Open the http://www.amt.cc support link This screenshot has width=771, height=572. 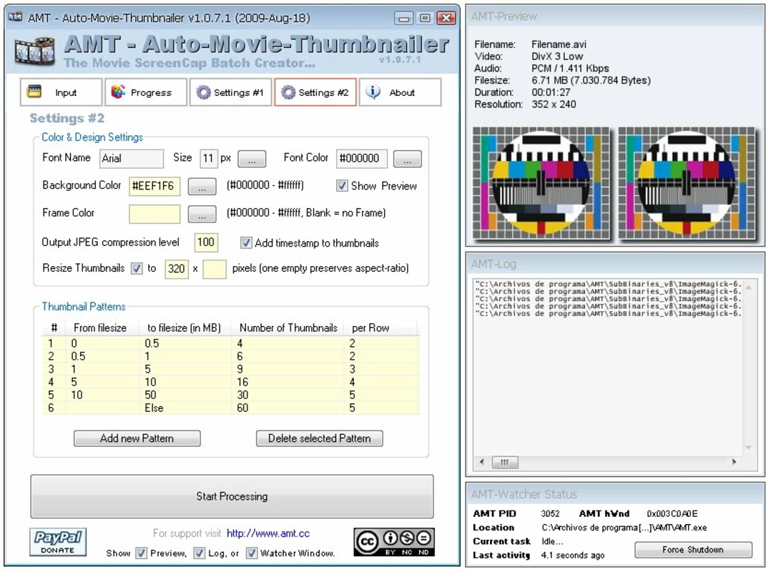pos(268,533)
